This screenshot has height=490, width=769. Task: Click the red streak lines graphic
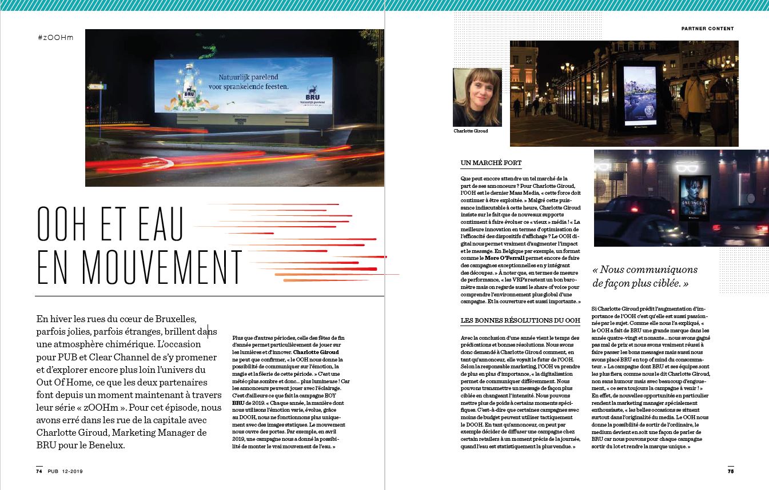(x=297, y=243)
